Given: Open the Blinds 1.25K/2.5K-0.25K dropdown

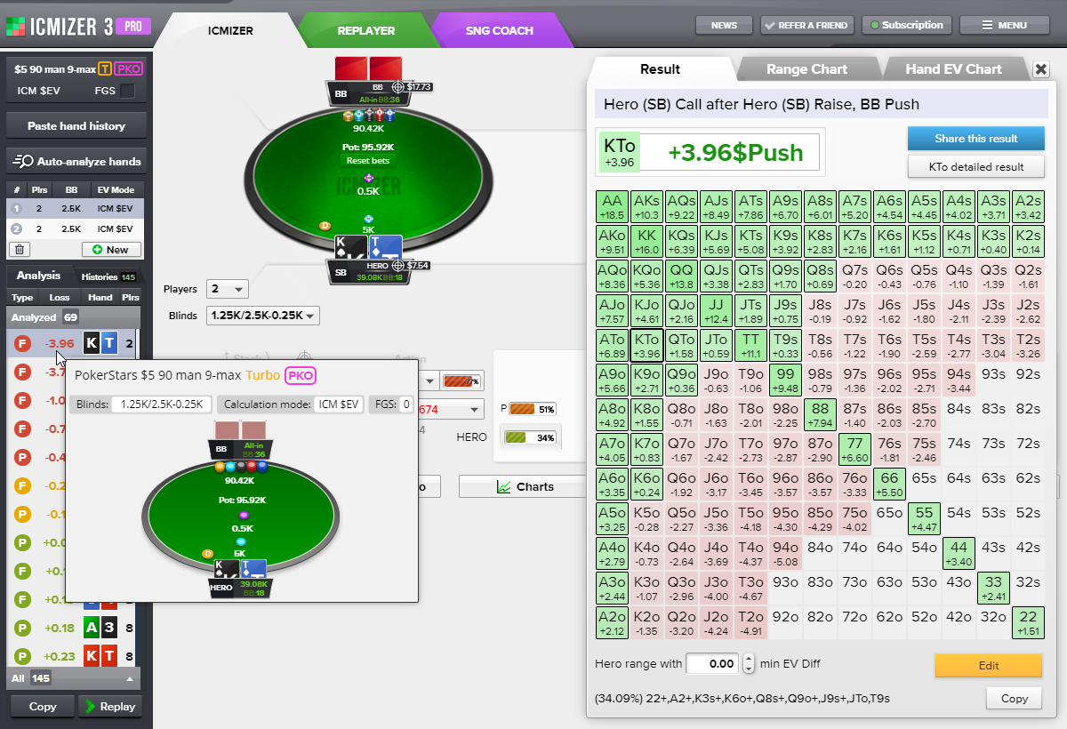Looking at the screenshot, I should [262, 316].
